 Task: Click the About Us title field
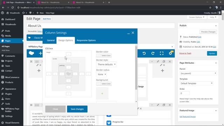100,26
